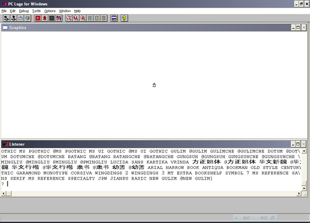Click the second toolbar icon for saving a file
The image size is (310, 223).
14,18
